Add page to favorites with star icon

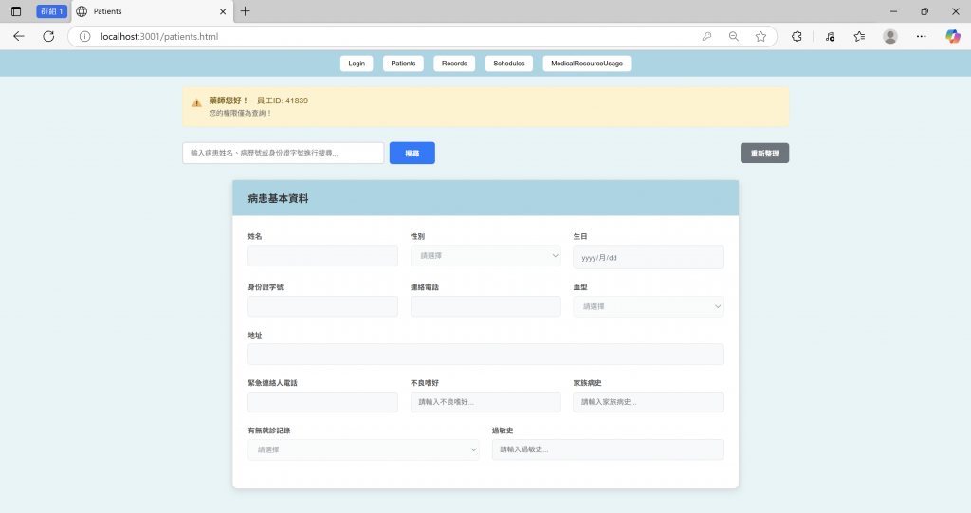761,37
